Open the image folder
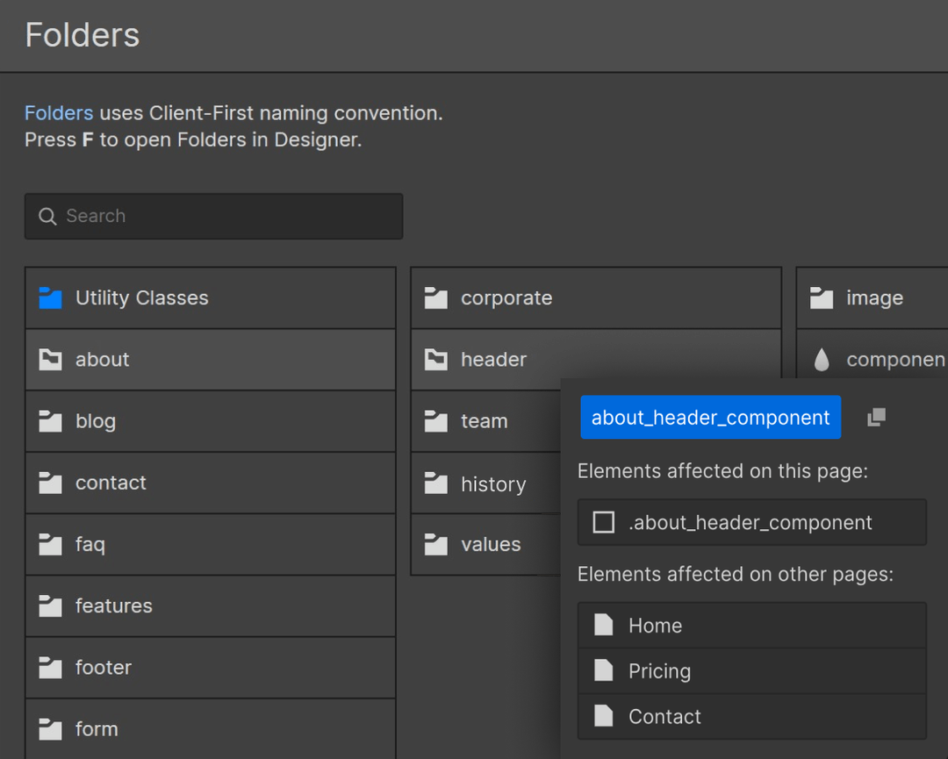The width and height of the screenshot is (948, 759). coord(874,297)
